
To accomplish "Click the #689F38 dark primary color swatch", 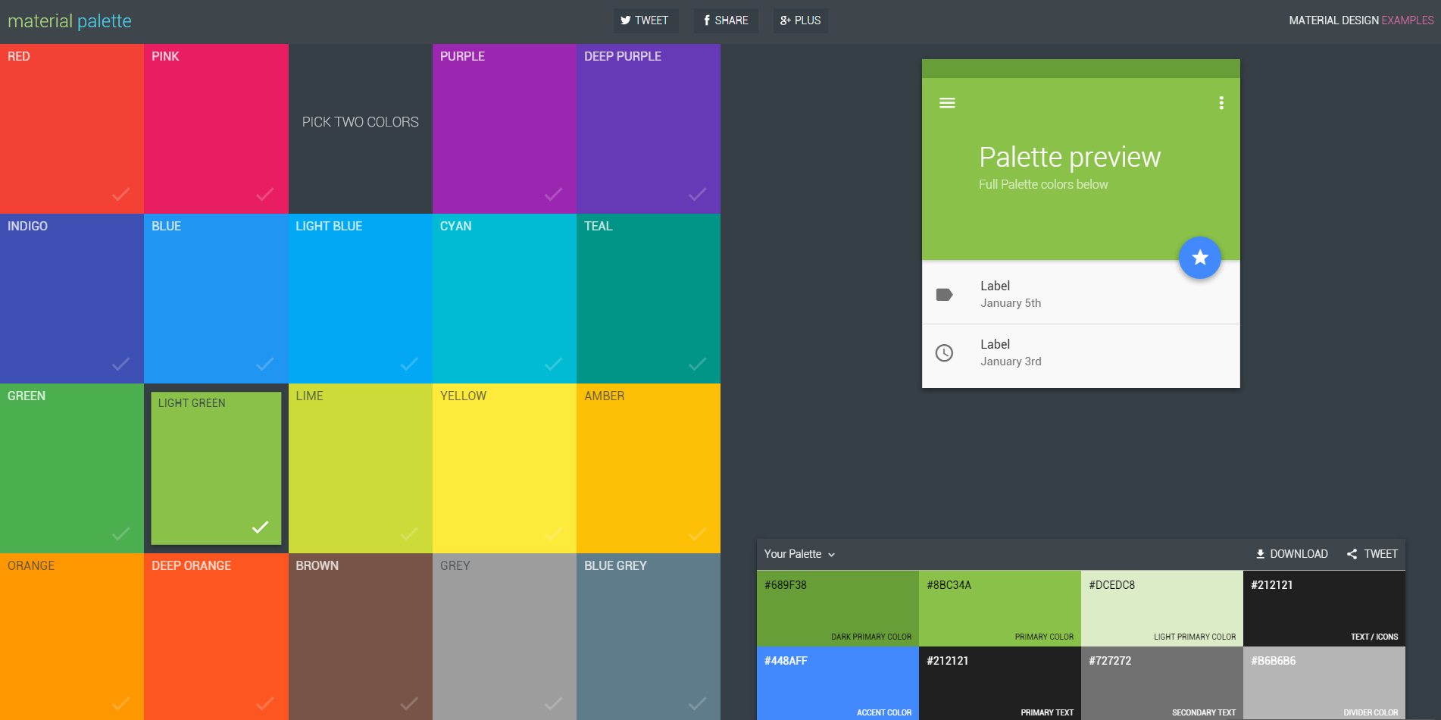I will (838, 609).
